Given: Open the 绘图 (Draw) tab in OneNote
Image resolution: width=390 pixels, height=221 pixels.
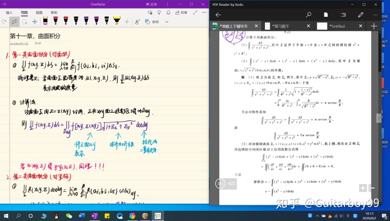Looking at the screenshot, I should [x=24, y=12].
